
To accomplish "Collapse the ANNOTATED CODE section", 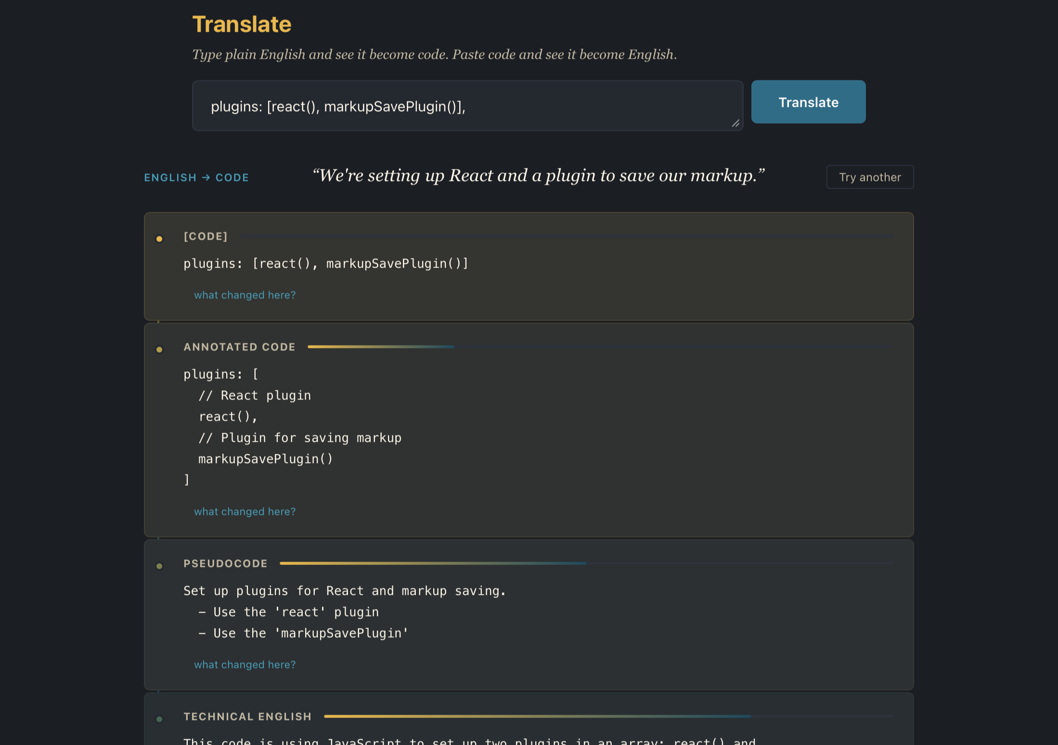I will [239, 347].
